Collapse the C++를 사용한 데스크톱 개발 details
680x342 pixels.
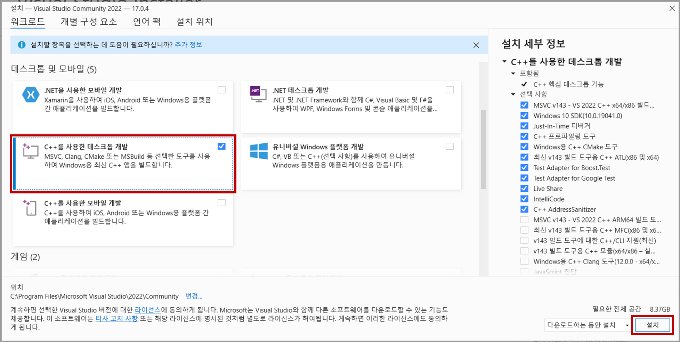click(x=504, y=61)
